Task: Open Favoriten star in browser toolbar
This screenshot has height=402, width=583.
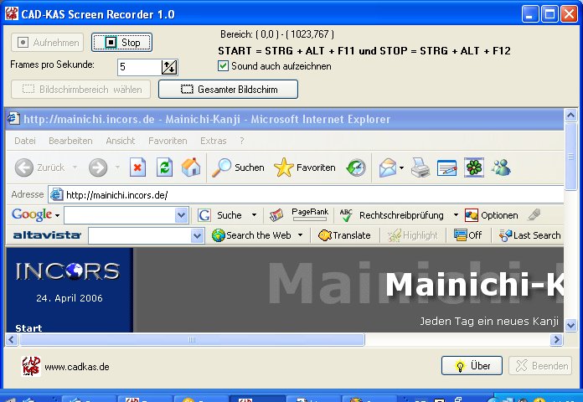Action: point(284,167)
